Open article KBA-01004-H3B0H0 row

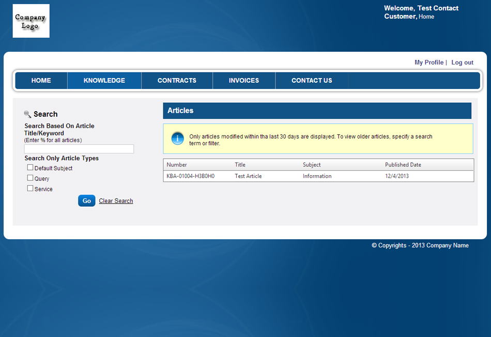(190, 176)
